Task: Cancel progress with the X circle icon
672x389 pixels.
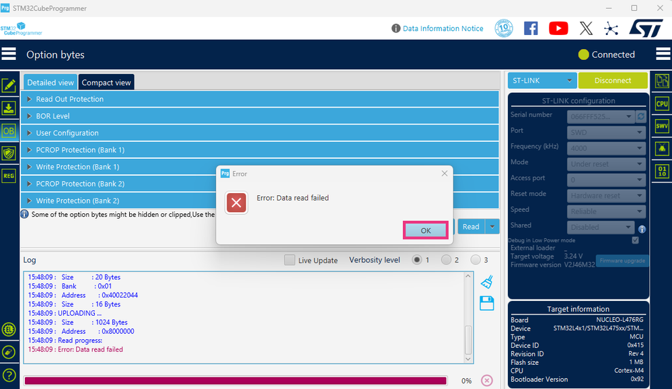Action: [487, 380]
